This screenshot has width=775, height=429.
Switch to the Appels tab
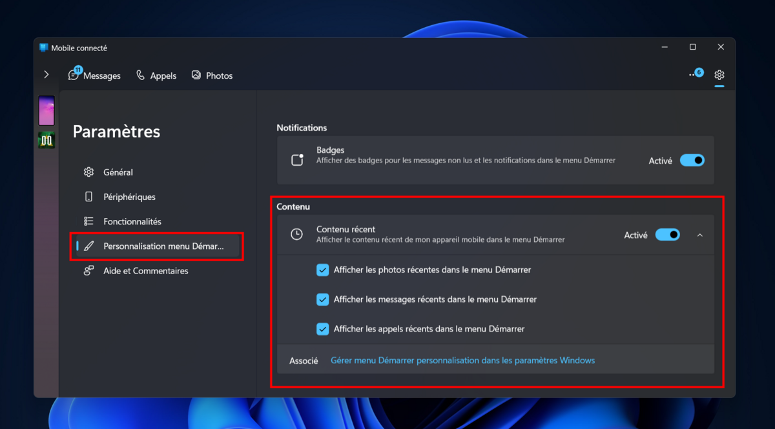[x=156, y=75]
